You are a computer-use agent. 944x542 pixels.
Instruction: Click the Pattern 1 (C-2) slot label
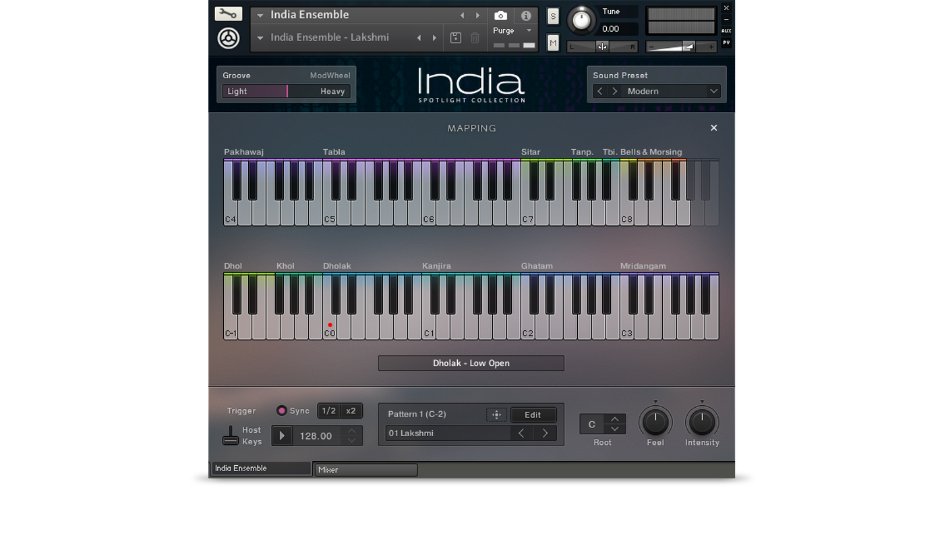[417, 414]
